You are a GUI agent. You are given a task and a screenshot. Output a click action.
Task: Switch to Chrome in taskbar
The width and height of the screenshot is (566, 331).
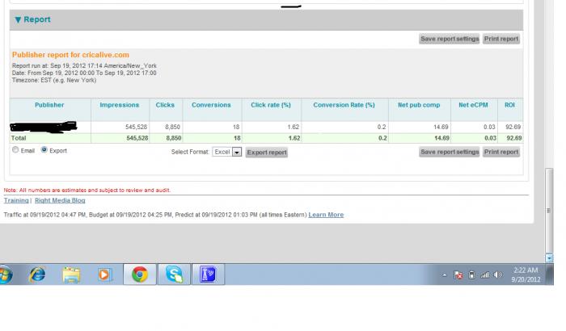[140, 274]
